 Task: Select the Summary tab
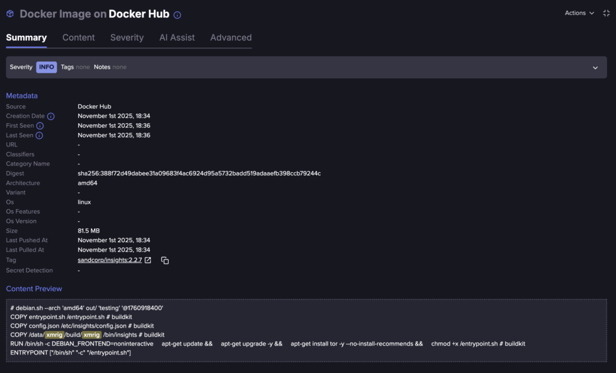point(26,38)
